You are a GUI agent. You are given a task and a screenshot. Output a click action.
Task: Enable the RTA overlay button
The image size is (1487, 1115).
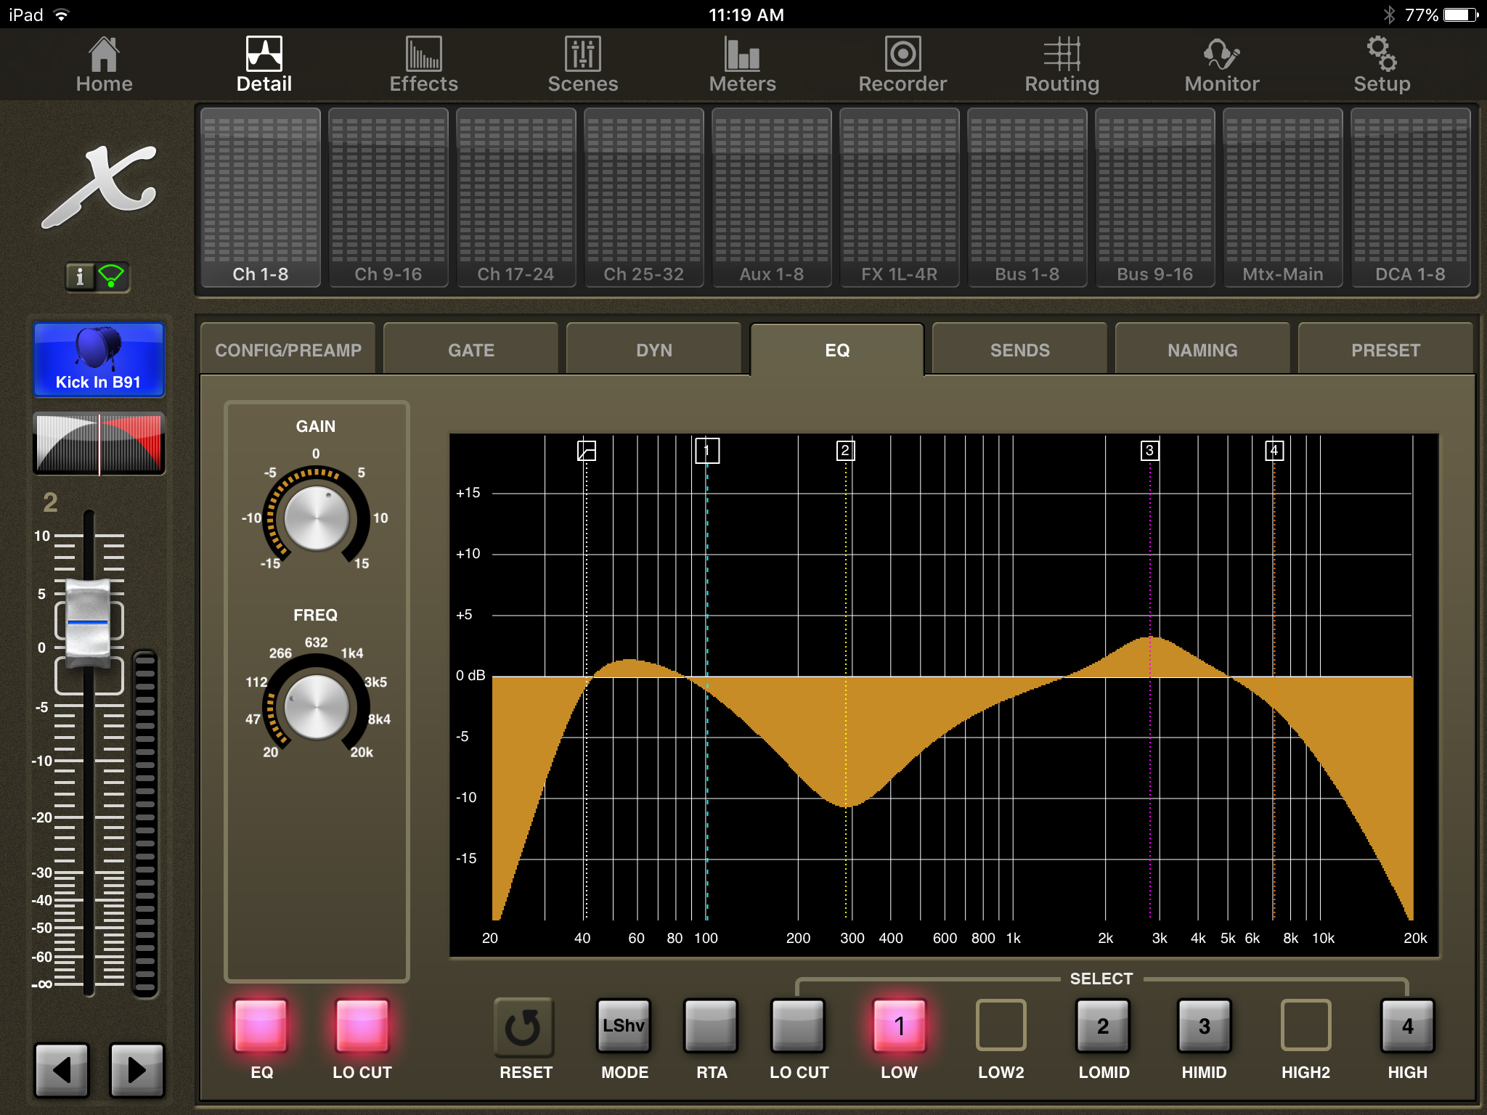tap(711, 1025)
